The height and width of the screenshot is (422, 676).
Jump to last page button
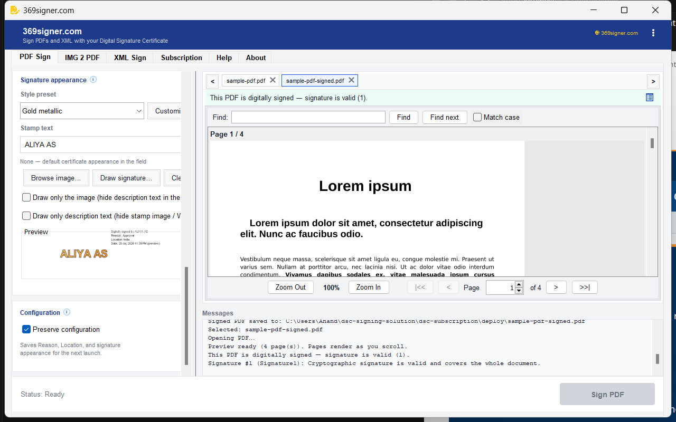click(585, 287)
